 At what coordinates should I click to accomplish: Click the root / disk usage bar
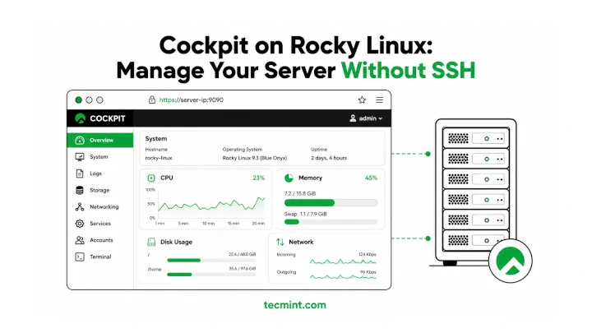(x=211, y=260)
